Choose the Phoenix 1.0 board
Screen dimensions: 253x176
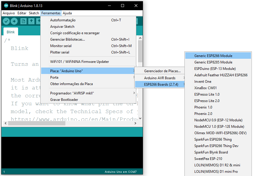[x=218, y=107]
